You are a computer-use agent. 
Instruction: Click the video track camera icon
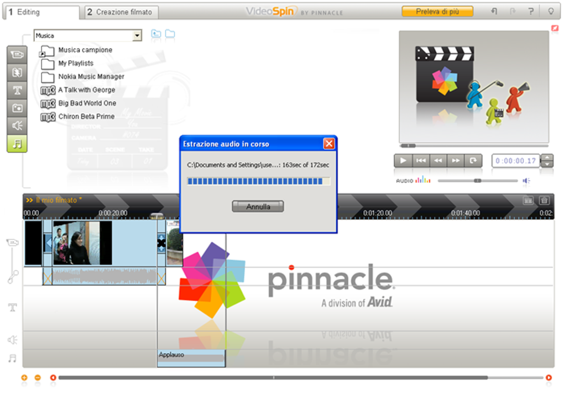(13, 243)
